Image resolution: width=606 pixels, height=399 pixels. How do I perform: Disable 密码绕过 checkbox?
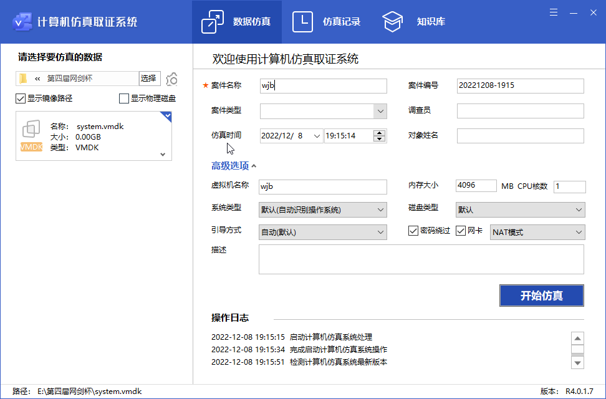pyautogui.click(x=413, y=231)
